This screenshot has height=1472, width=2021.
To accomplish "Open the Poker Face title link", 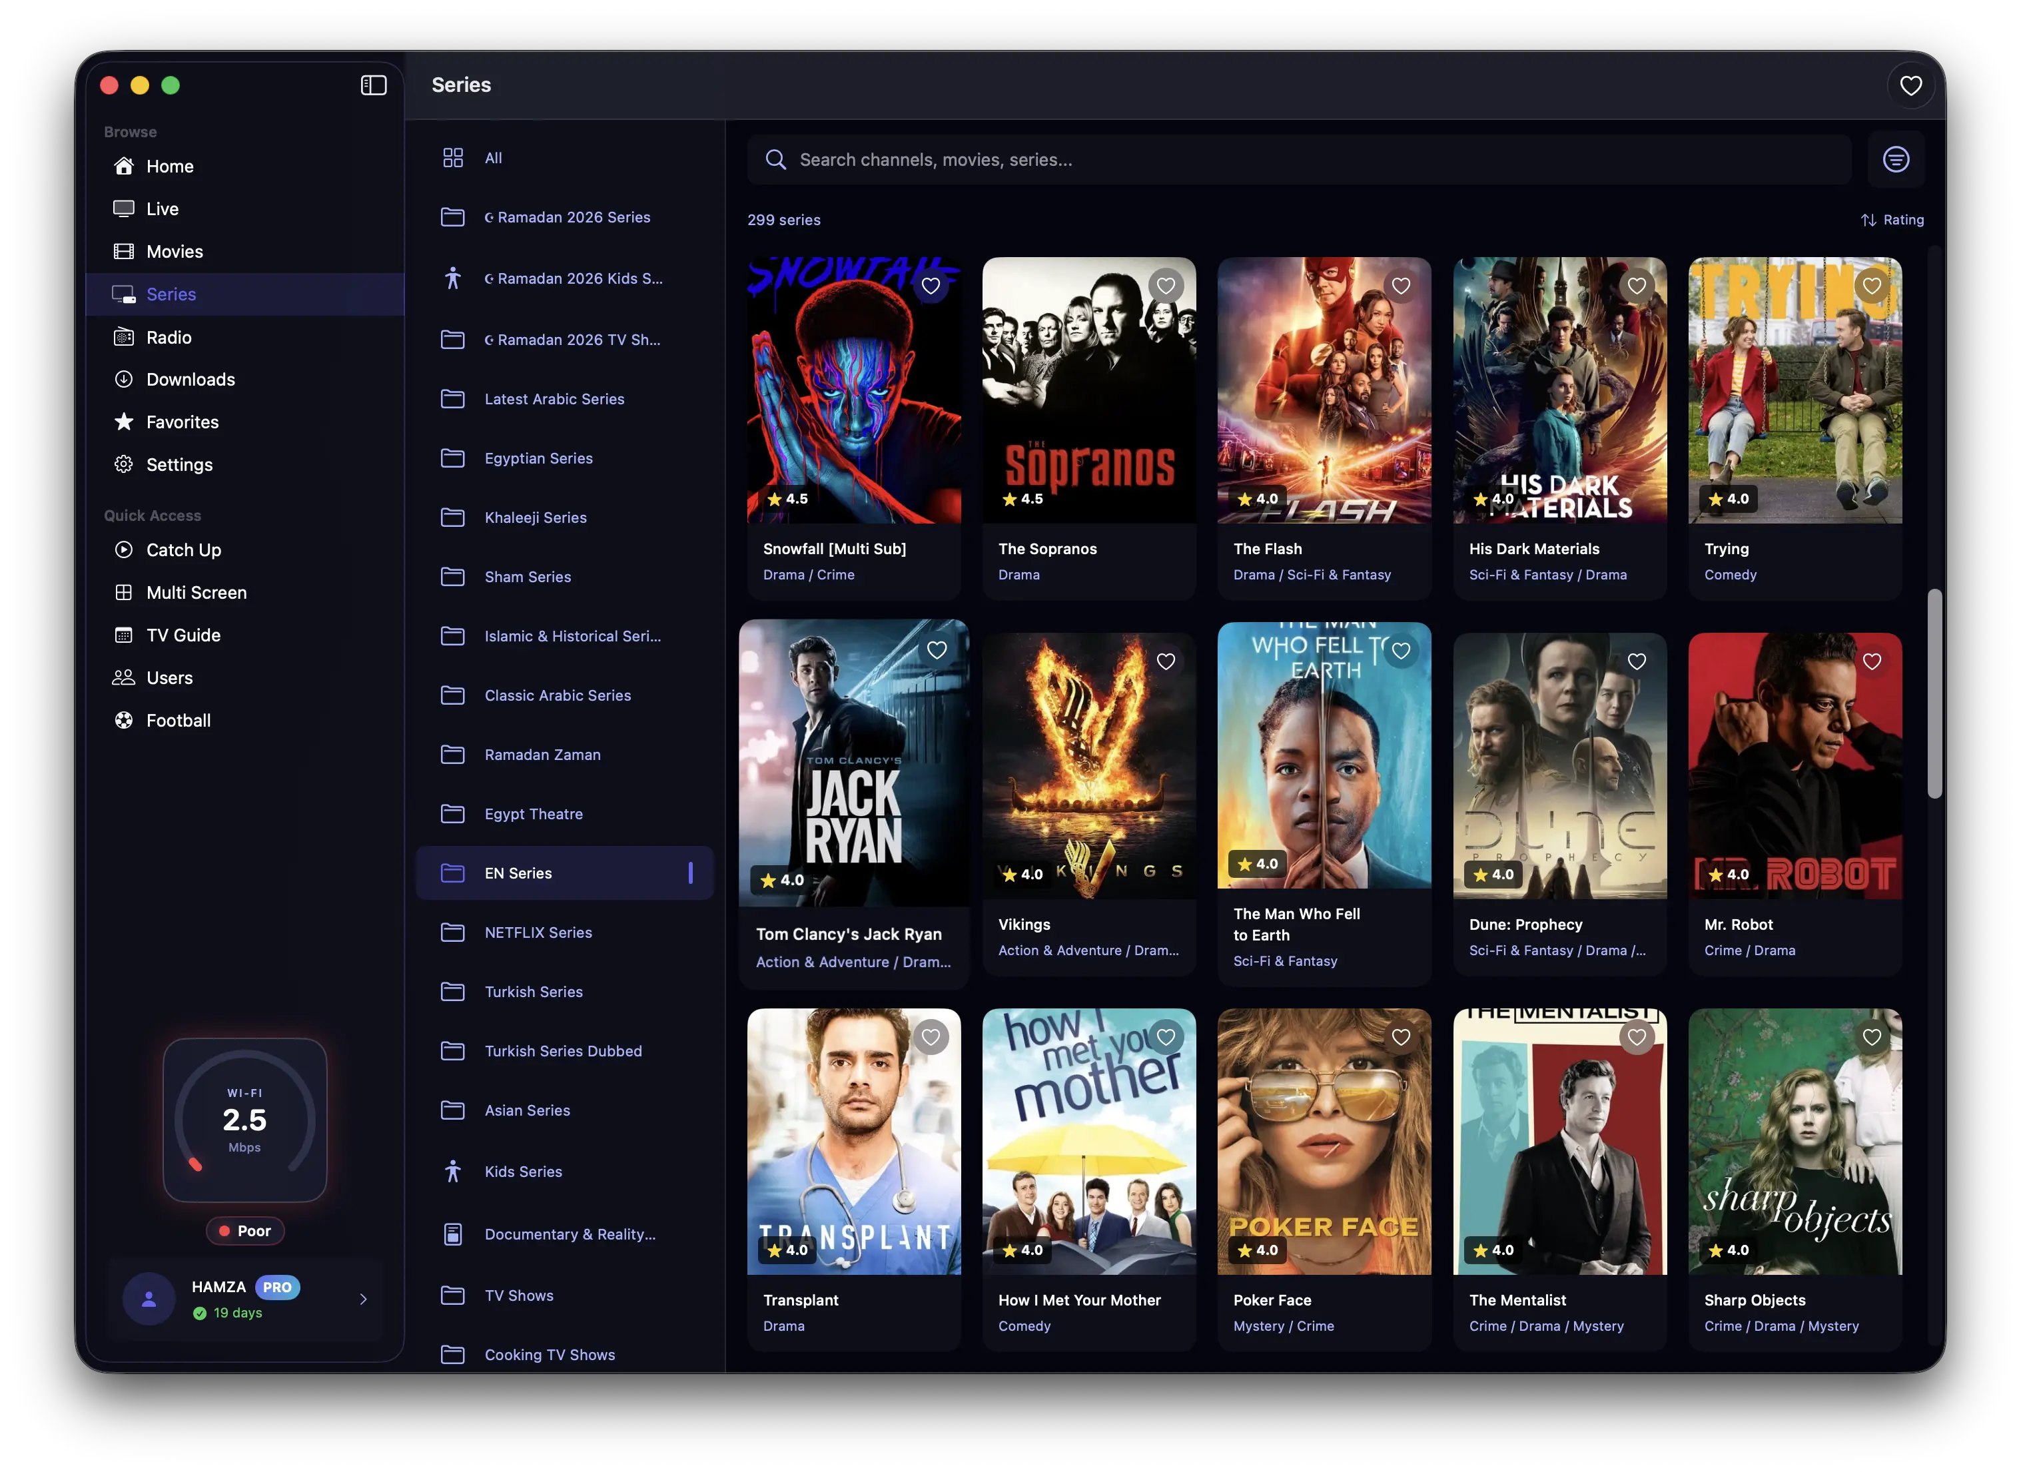I will tap(1272, 1301).
